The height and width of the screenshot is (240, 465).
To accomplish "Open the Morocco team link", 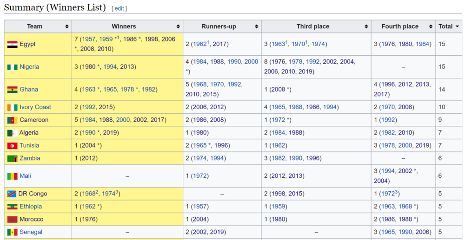I will (32, 219).
